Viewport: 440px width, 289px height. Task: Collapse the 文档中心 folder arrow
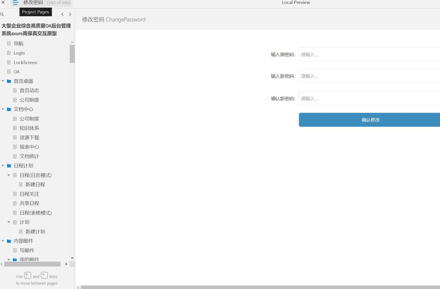pyautogui.click(x=3, y=109)
